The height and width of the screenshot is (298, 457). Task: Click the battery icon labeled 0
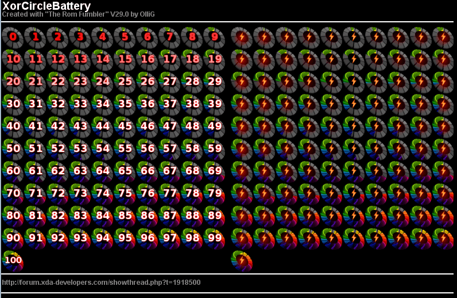point(13,38)
